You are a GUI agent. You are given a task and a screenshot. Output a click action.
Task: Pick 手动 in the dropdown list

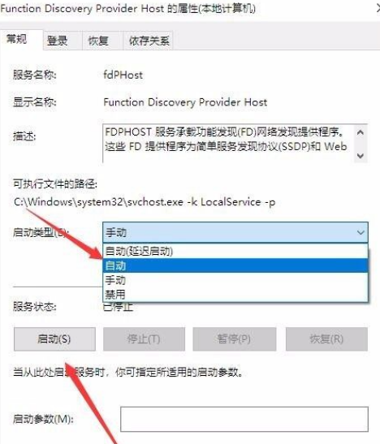click(x=235, y=280)
